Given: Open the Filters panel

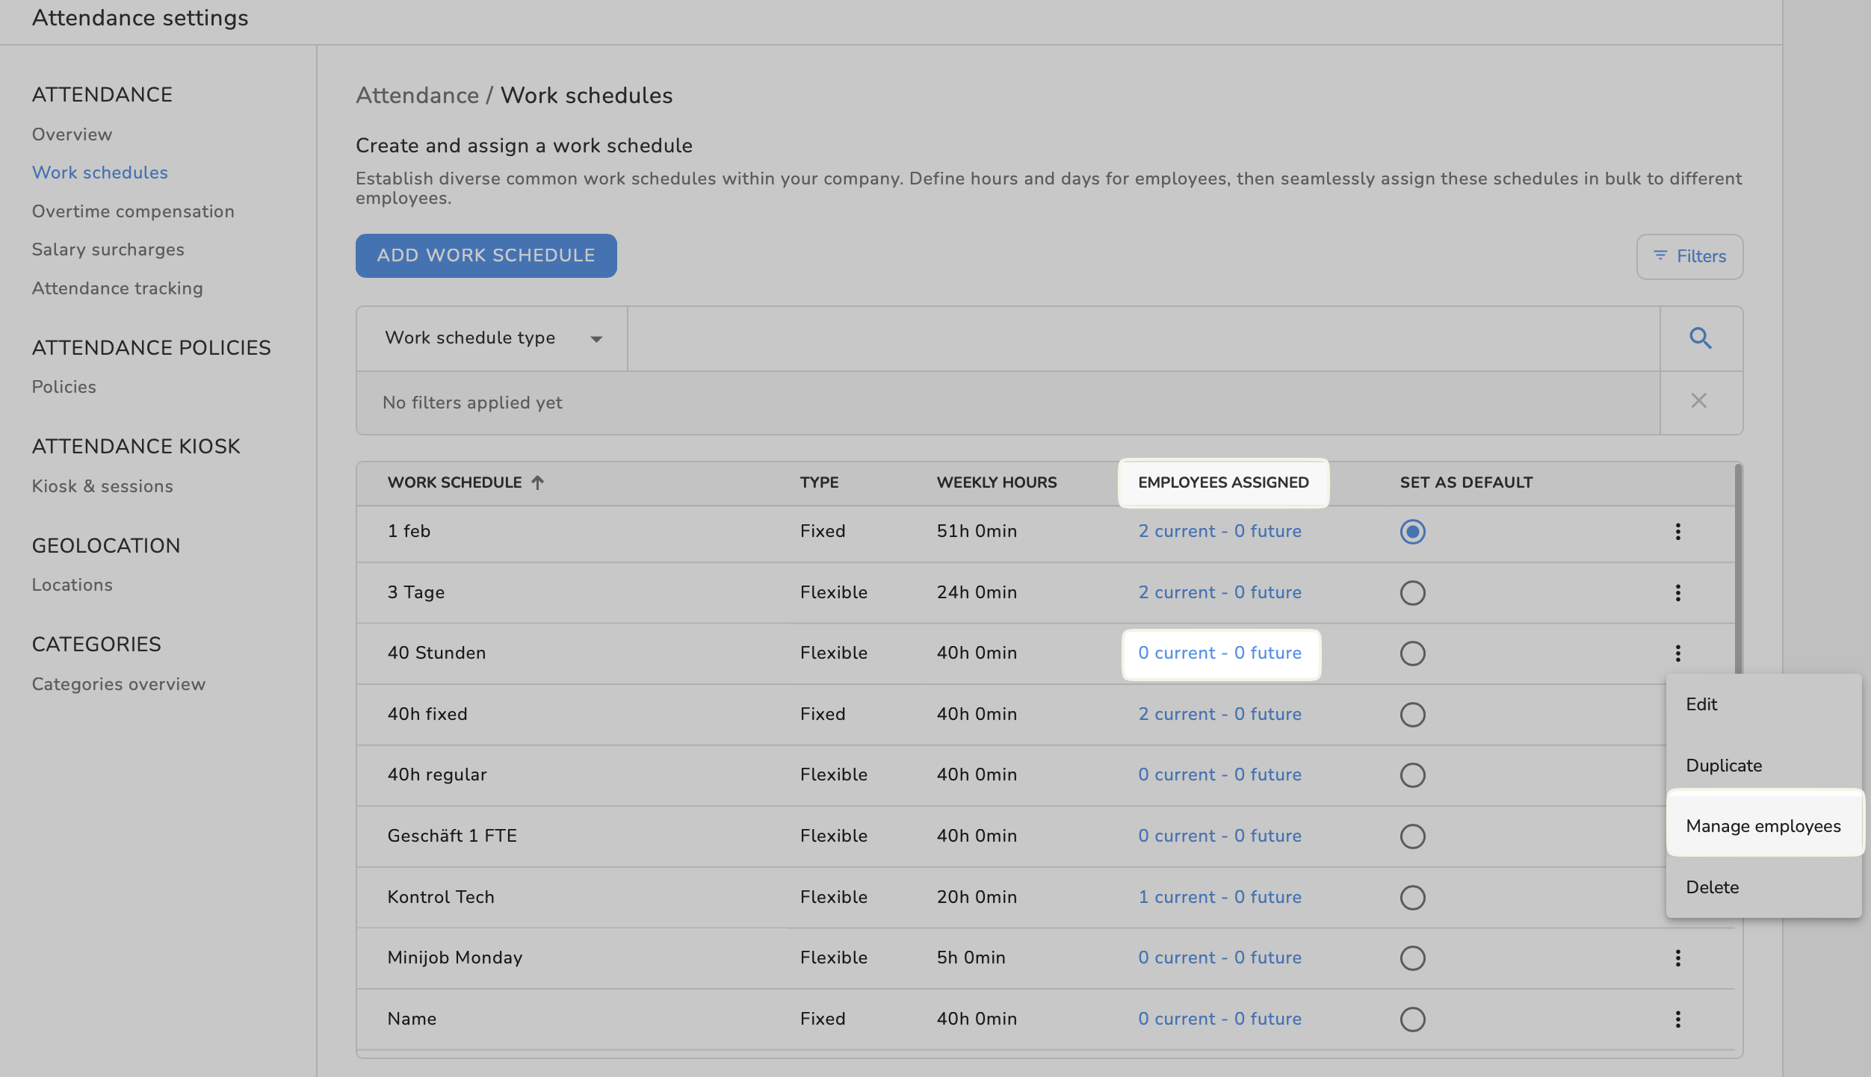Looking at the screenshot, I should click(x=1689, y=257).
